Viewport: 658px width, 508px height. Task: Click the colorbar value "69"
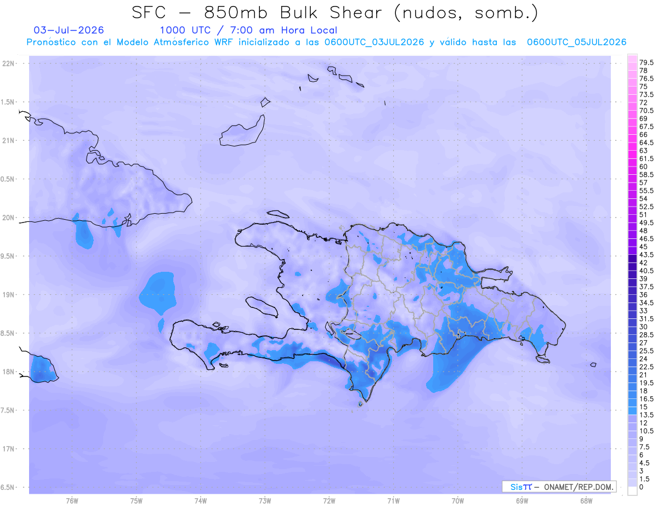(644, 118)
